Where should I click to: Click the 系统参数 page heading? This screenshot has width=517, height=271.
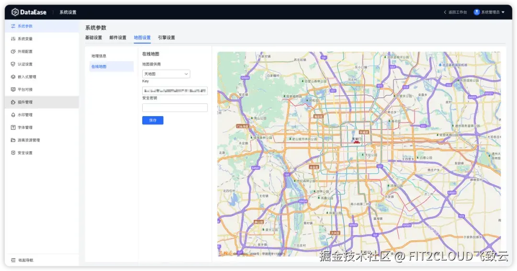96,28
